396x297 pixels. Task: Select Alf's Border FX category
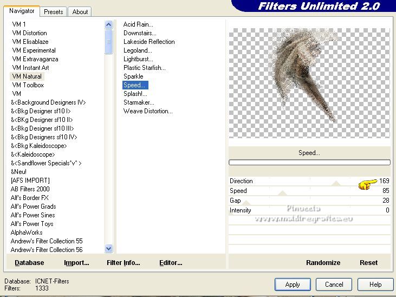coord(30,198)
